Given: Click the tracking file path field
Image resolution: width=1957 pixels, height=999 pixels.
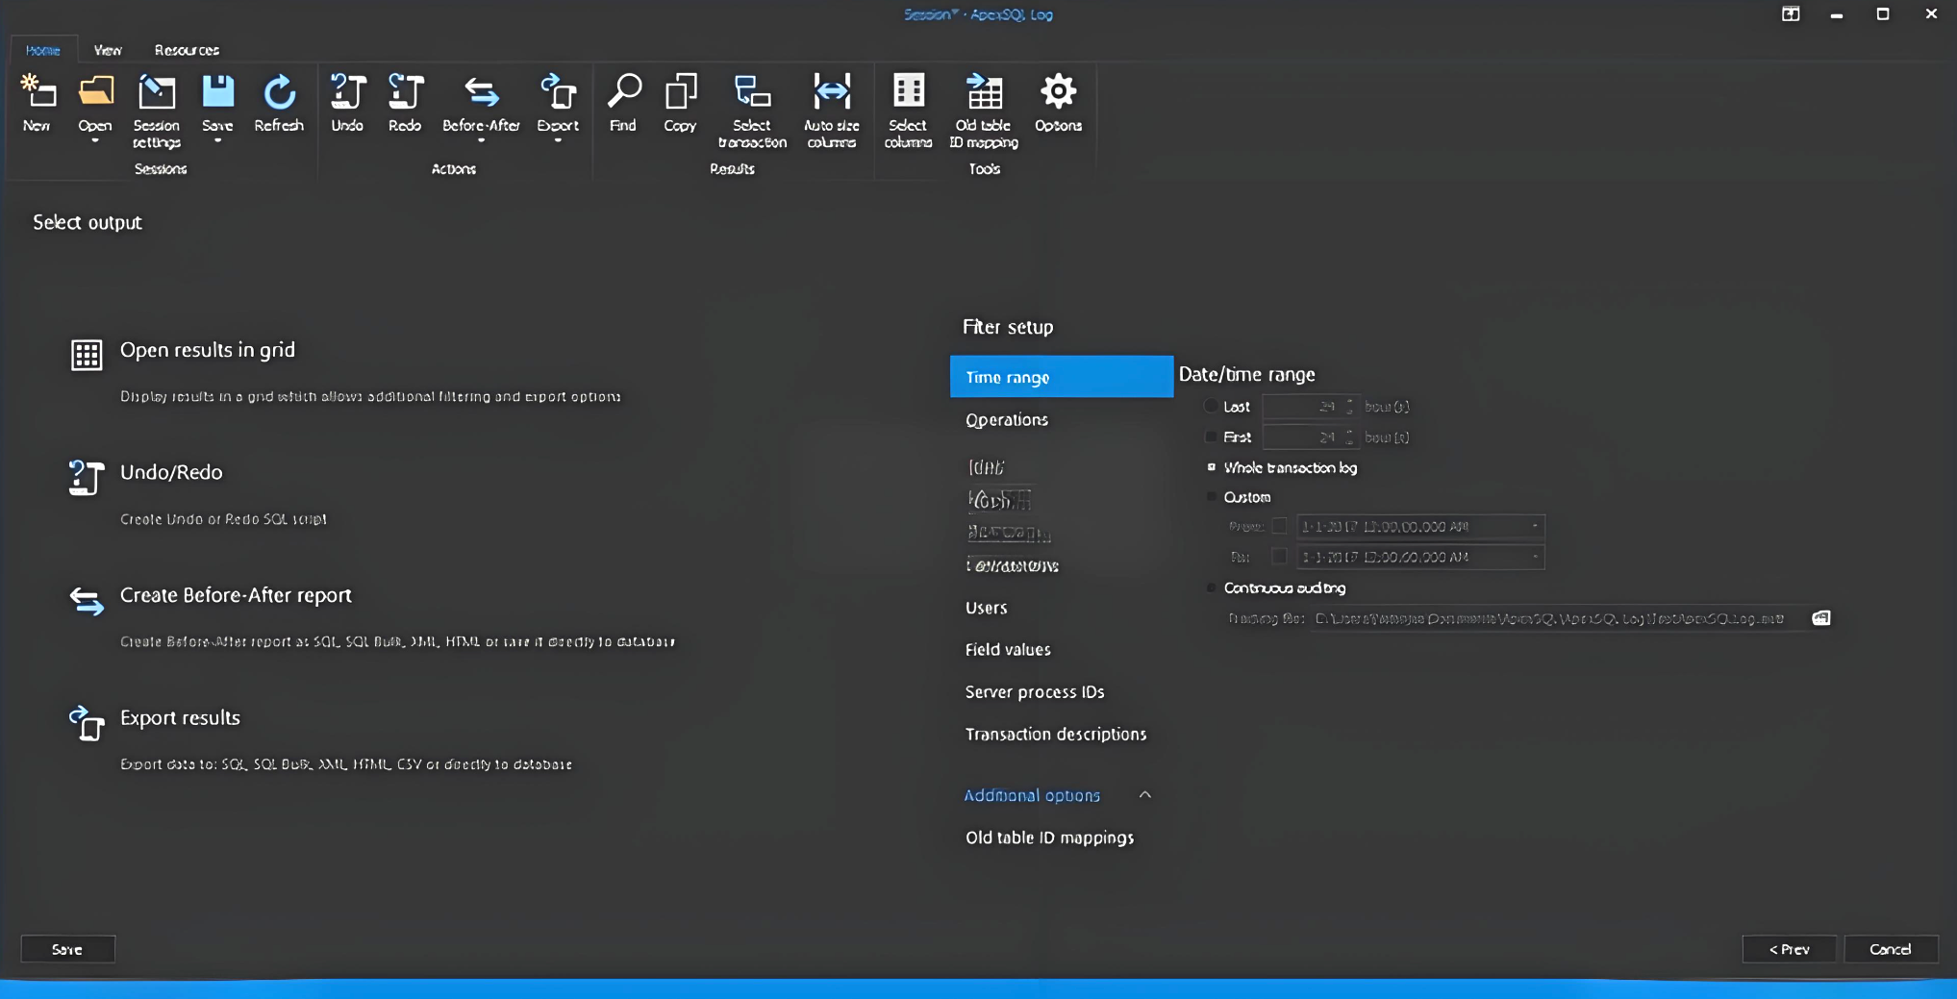Looking at the screenshot, I should click(x=1557, y=618).
